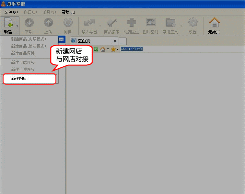
Task: Open the 网店医生 shop doctor tool
Action: [x=131, y=26]
